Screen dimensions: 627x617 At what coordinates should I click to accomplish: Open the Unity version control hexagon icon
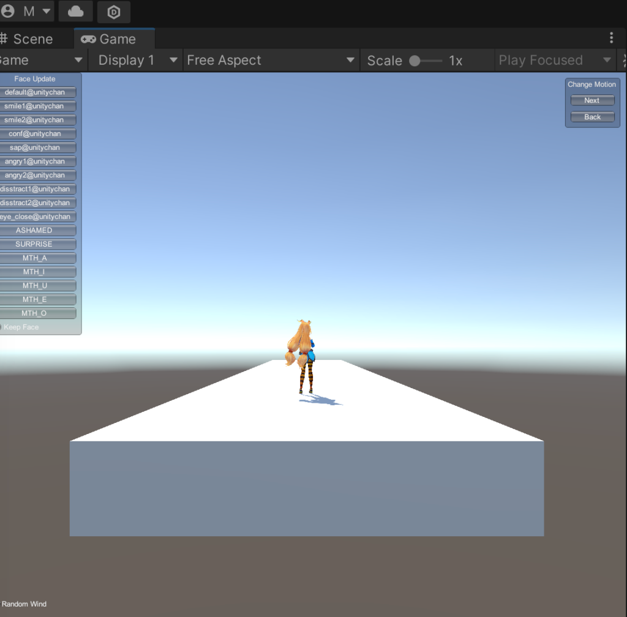point(114,12)
